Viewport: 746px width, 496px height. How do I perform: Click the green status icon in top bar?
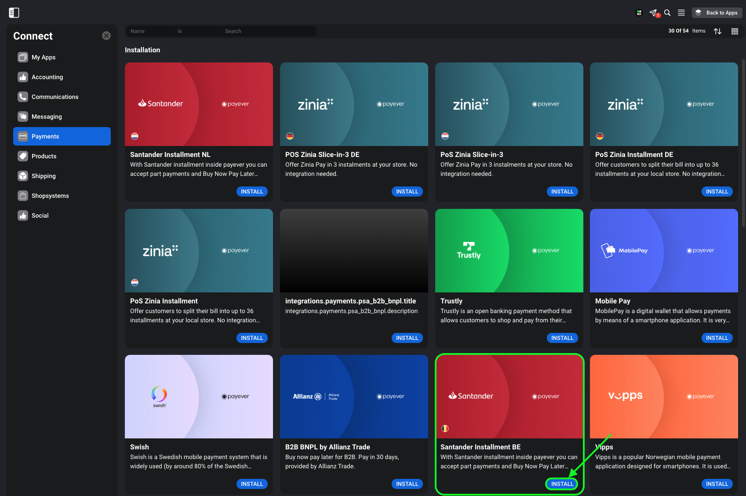pyautogui.click(x=639, y=13)
